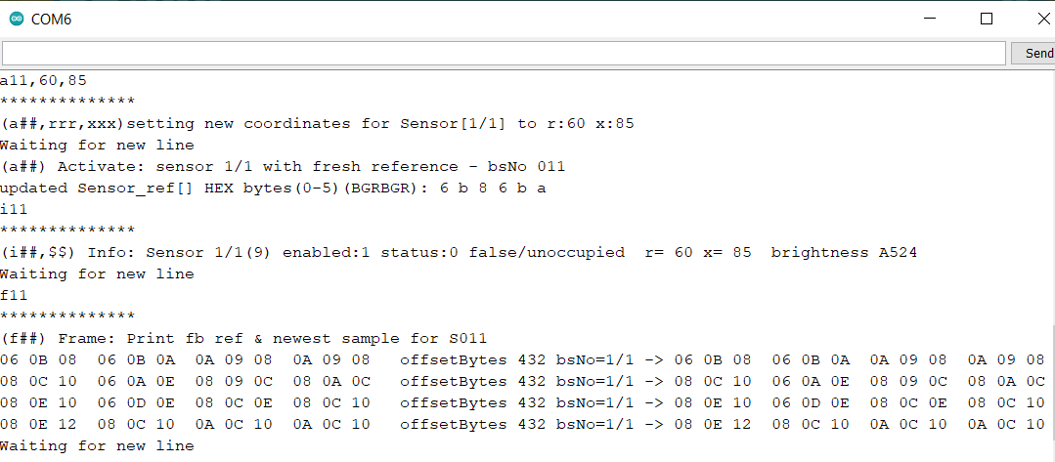
Task: Click the Arduino logo in the title bar
Action: [16, 20]
